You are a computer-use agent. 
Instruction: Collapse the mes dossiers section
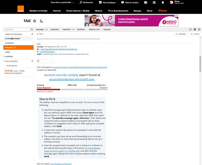pos(4,61)
